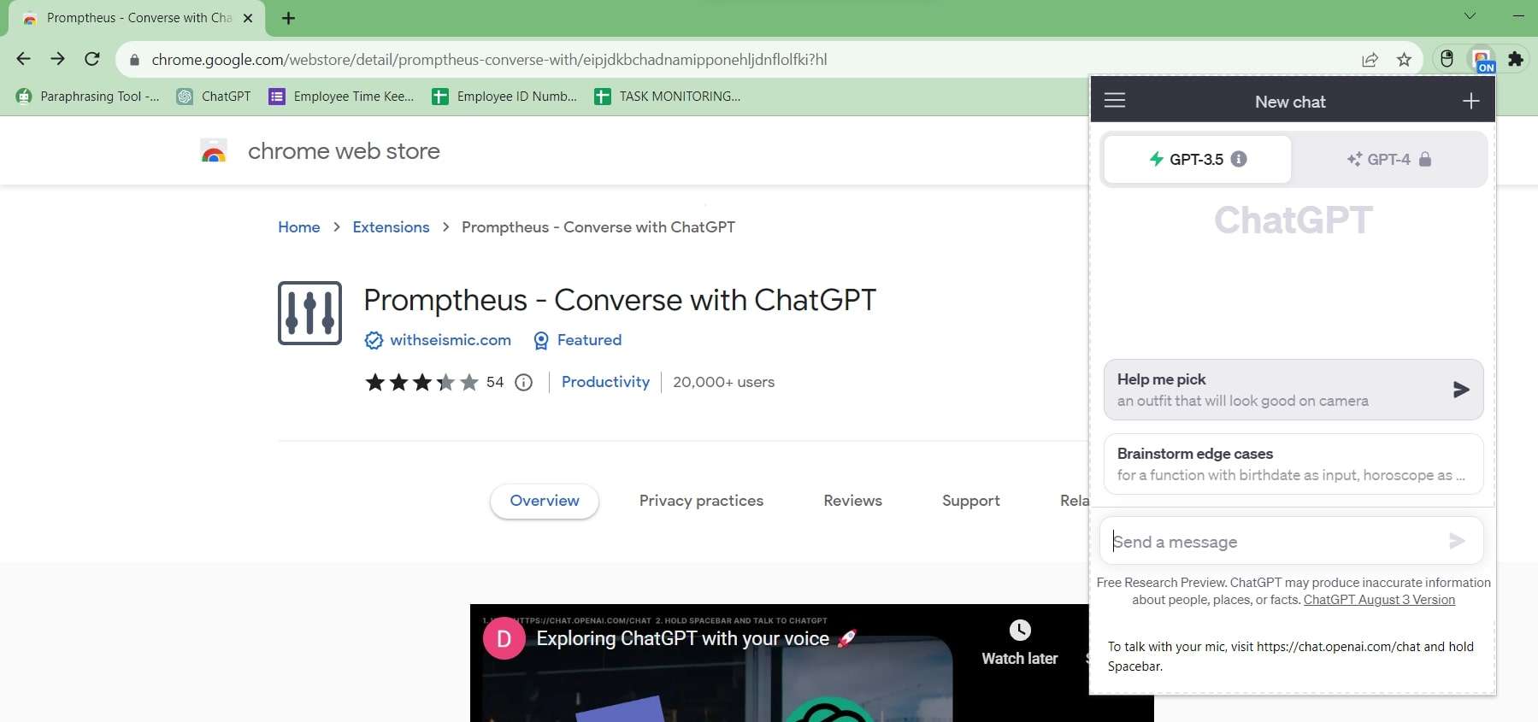The width and height of the screenshot is (1538, 722).
Task: Show info about GPT-3.5 model
Action: [x=1239, y=159]
